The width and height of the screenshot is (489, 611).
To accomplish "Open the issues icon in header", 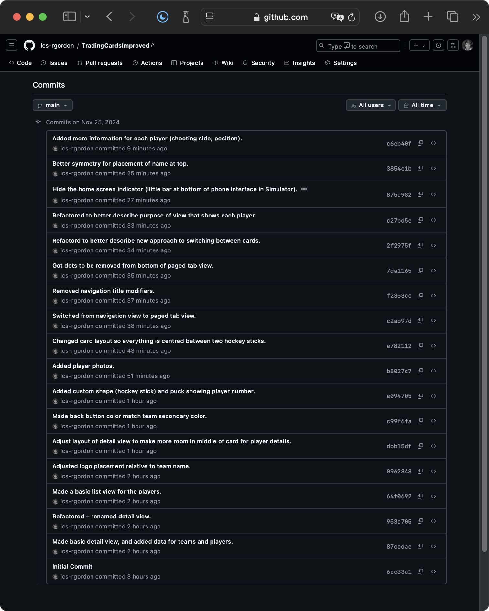I will (x=439, y=46).
